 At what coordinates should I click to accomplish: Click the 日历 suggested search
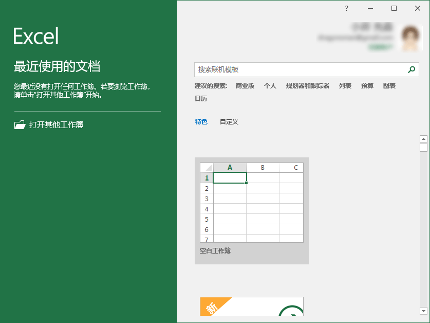pos(201,99)
